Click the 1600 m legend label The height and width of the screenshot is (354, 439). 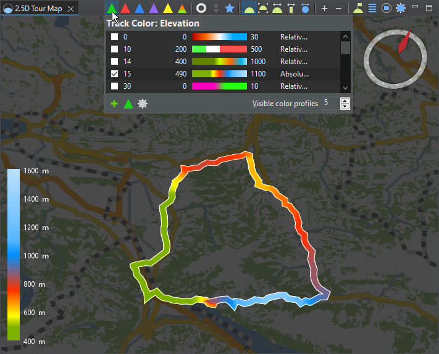[36, 171]
